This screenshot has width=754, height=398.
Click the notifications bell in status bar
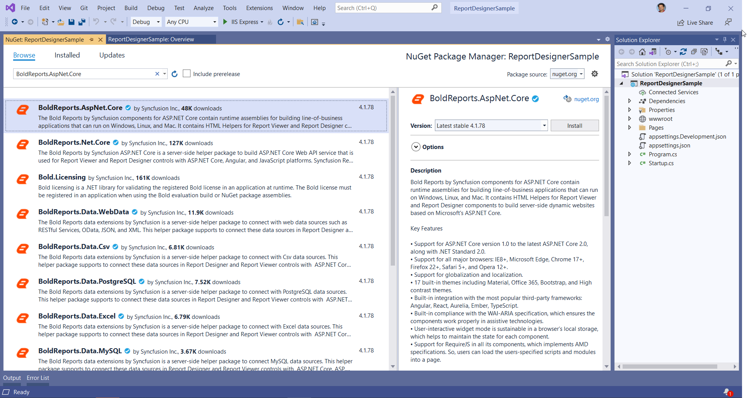click(727, 392)
